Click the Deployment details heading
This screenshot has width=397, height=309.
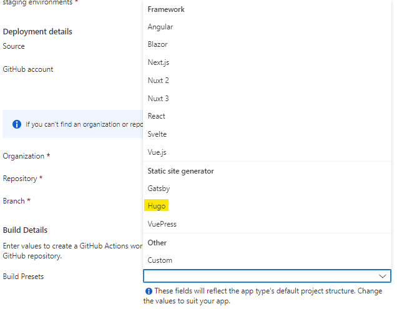click(x=37, y=31)
